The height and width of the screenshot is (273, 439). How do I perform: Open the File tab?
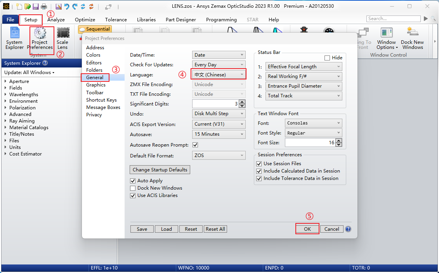point(10,19)
